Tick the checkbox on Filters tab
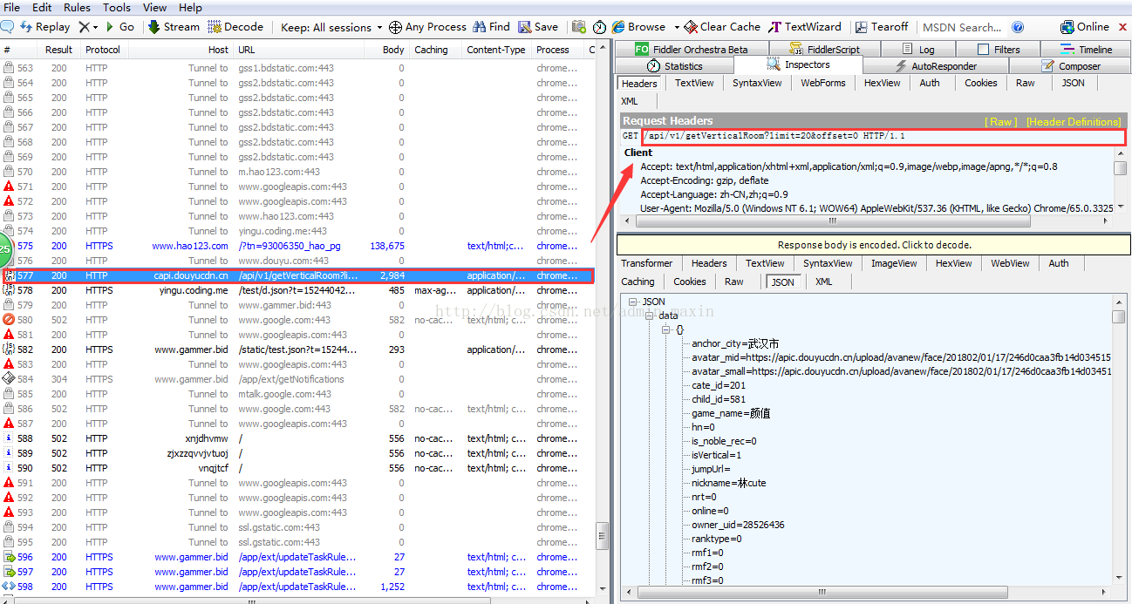This screenshot has height=604, width=1132. coord(983,50)
